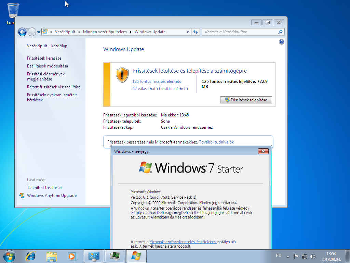Image resolution: width=350 pixels, height=263 pixels.
Task: Click Frissítések telepítése button
Action: pos(246,100)
